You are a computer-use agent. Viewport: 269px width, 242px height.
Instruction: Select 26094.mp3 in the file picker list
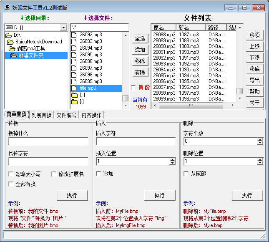coord(91,48)
